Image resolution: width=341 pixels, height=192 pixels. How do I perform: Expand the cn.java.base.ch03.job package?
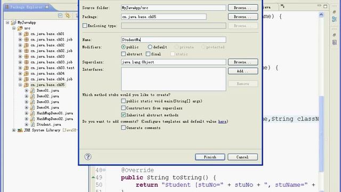[x=20, y=62]
